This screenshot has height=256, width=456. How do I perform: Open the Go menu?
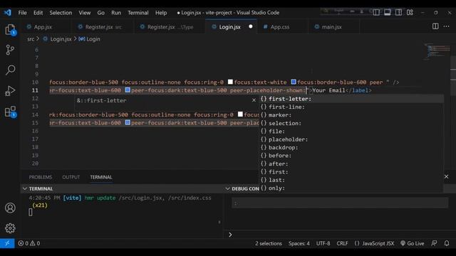(x=101, y=13)
